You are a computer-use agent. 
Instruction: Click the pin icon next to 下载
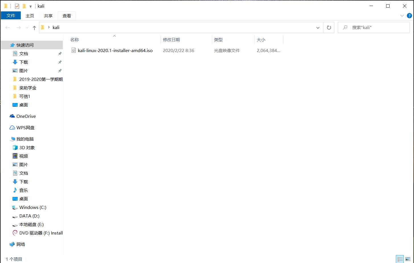point(60,62)
